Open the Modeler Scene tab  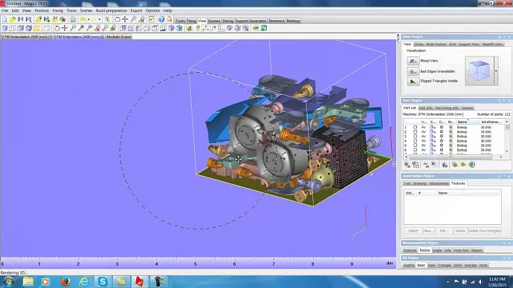pyautogui.click(x=118, y=37)
